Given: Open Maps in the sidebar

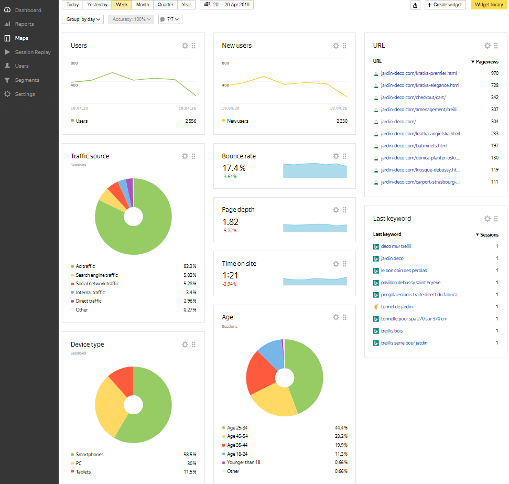Looking at the screenshot, I should (21, 38).
